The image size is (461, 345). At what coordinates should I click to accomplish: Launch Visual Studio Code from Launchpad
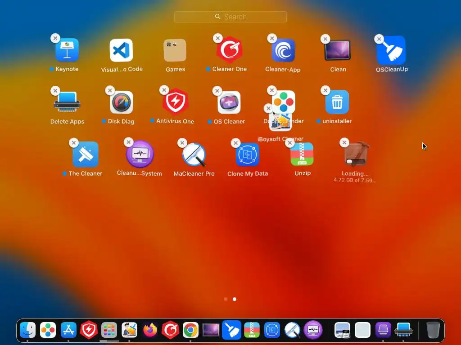(122, 50)
